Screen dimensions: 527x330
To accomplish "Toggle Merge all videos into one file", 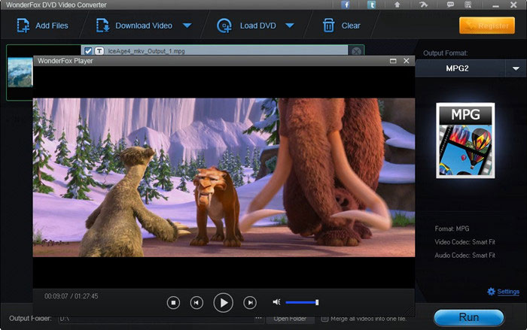I will pyautogui.click(x=324, y=319).
